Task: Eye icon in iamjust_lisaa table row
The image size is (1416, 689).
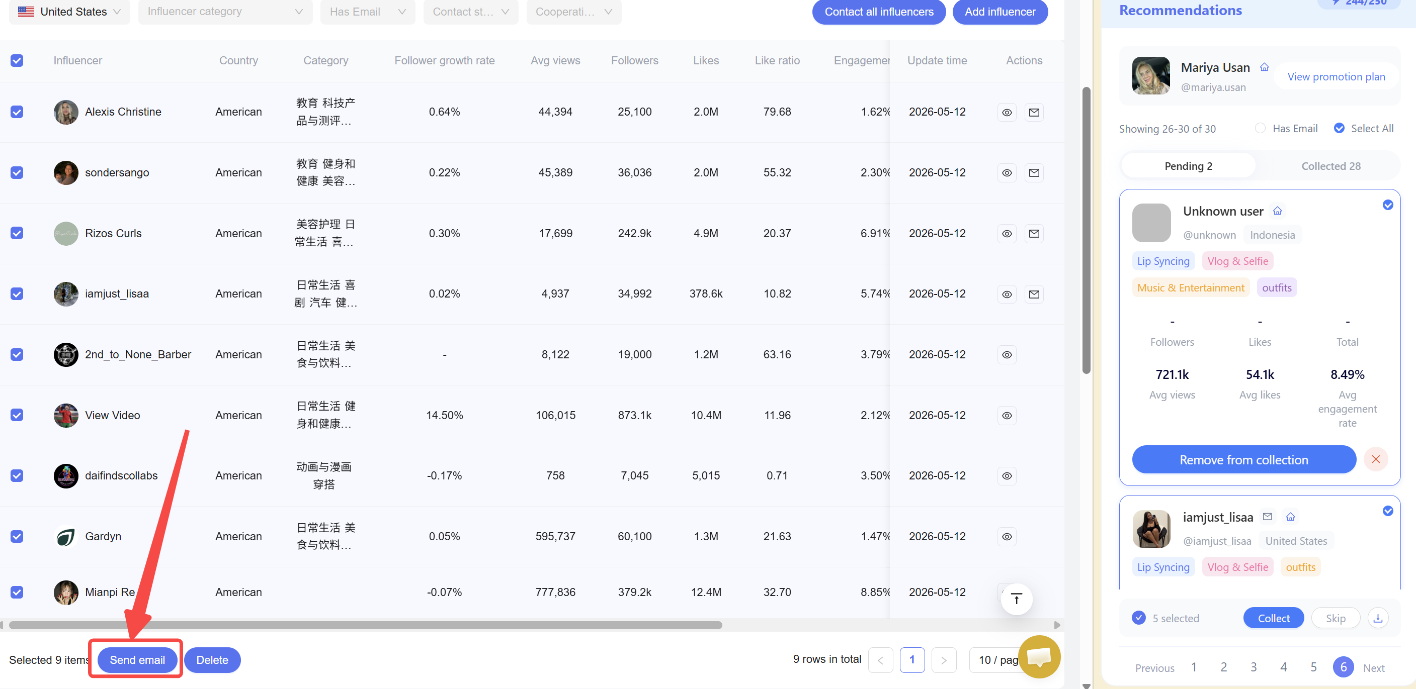Action: pyautogui.click(x=1007, y=294)
